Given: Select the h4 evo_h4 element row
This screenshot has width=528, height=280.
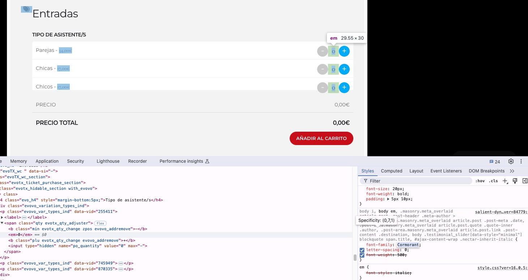Looking at the screenshot, I should tap(176, 200).
